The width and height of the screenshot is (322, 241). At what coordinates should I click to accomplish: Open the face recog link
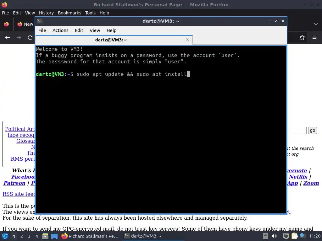pyautogui.click(x=21, y=135)
